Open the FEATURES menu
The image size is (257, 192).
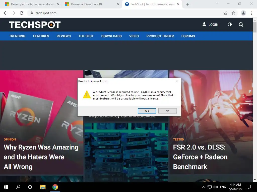pos(41,36)
